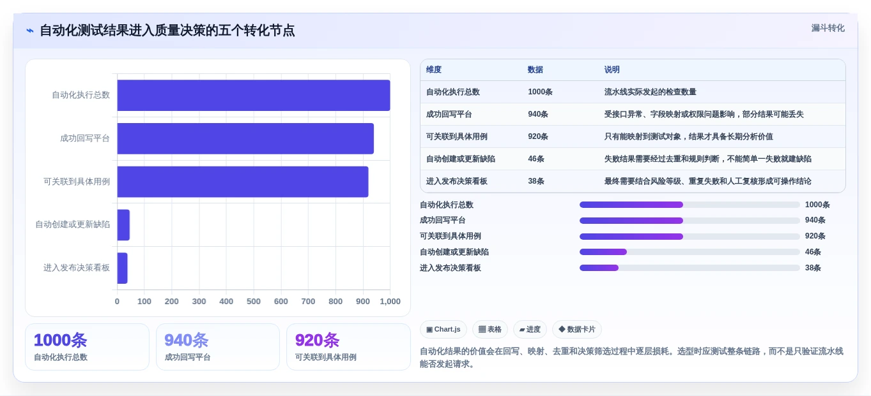Select the 进度 tag chip
The width and height of the screenshot is (871, 396).
530,329
